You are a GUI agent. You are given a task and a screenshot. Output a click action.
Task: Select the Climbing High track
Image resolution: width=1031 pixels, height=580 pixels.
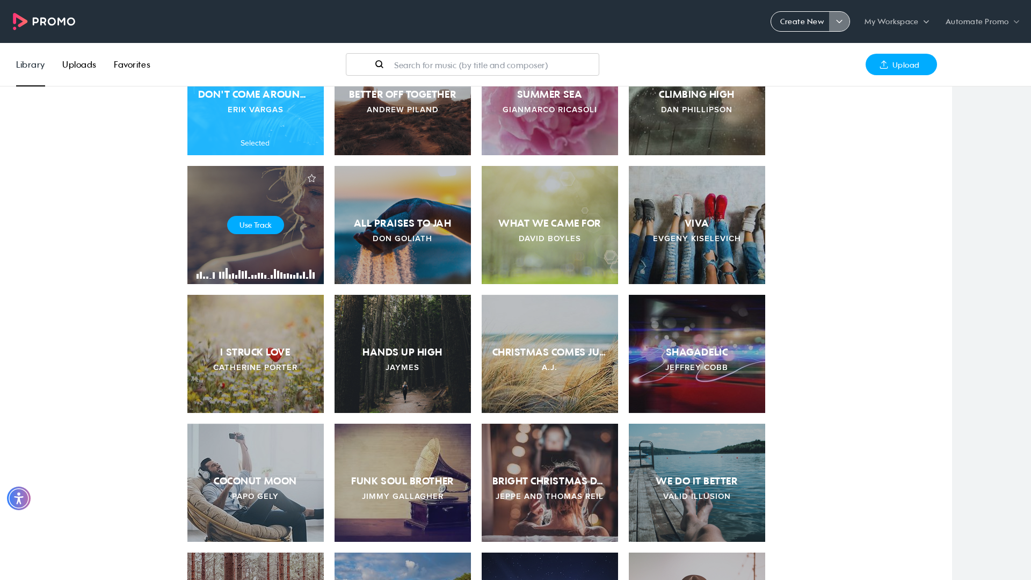pos(697,121)
